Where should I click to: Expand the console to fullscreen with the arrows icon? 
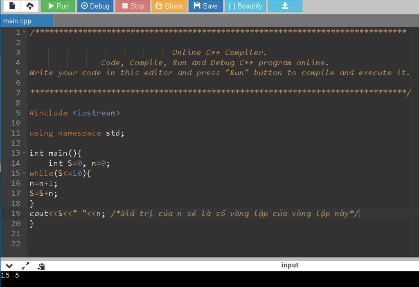(25, 266)
